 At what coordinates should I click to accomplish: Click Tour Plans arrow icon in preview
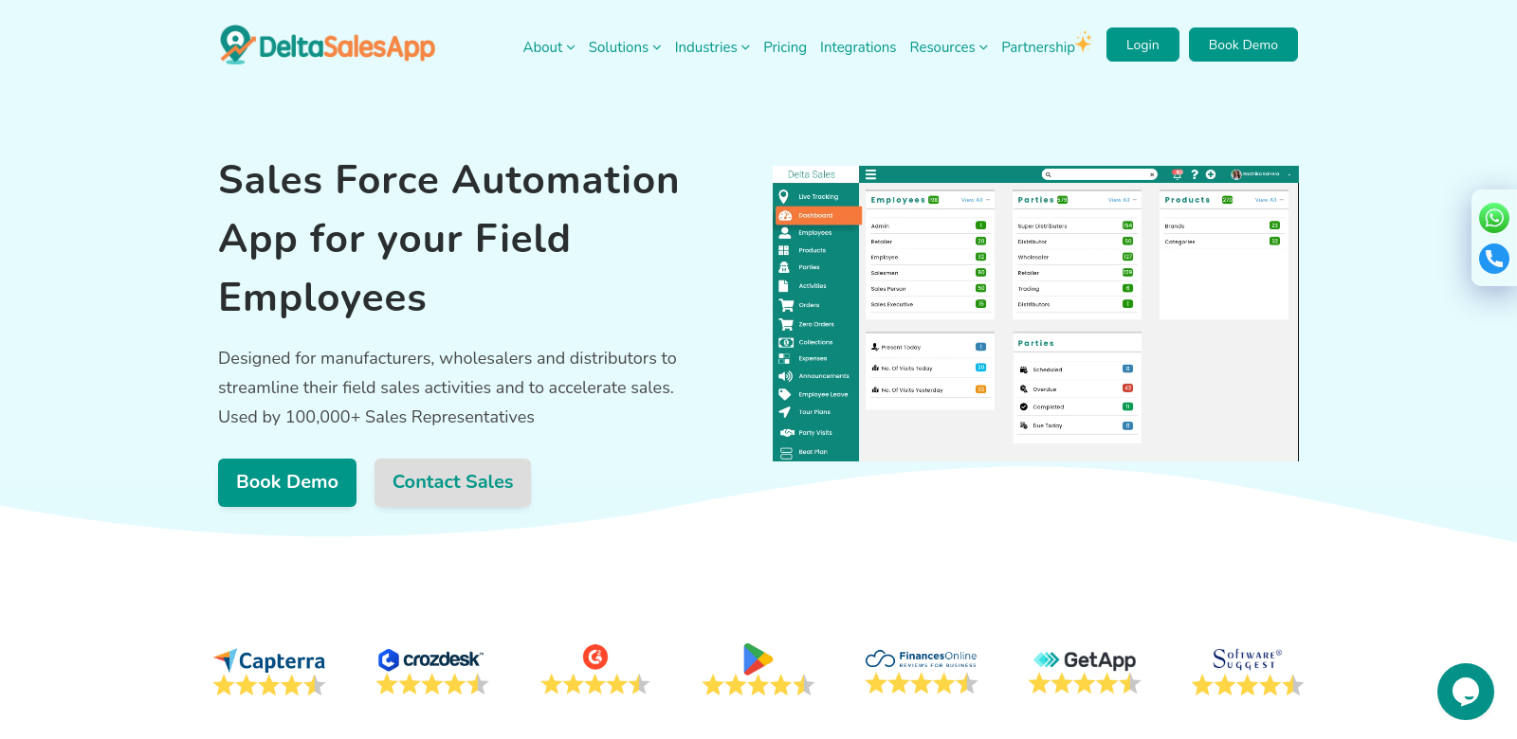click(x=784, y=412)
